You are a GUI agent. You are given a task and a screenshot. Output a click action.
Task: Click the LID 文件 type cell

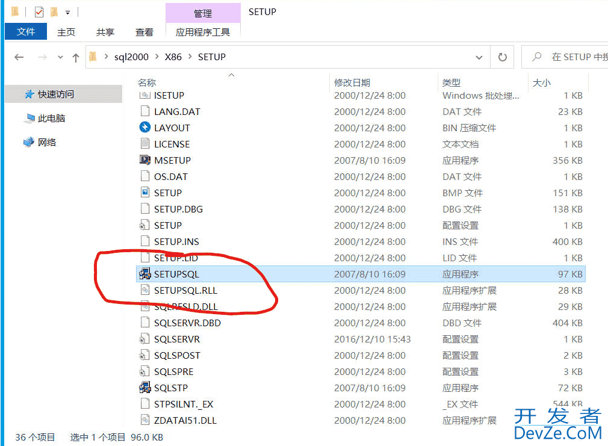click(459, 258)
